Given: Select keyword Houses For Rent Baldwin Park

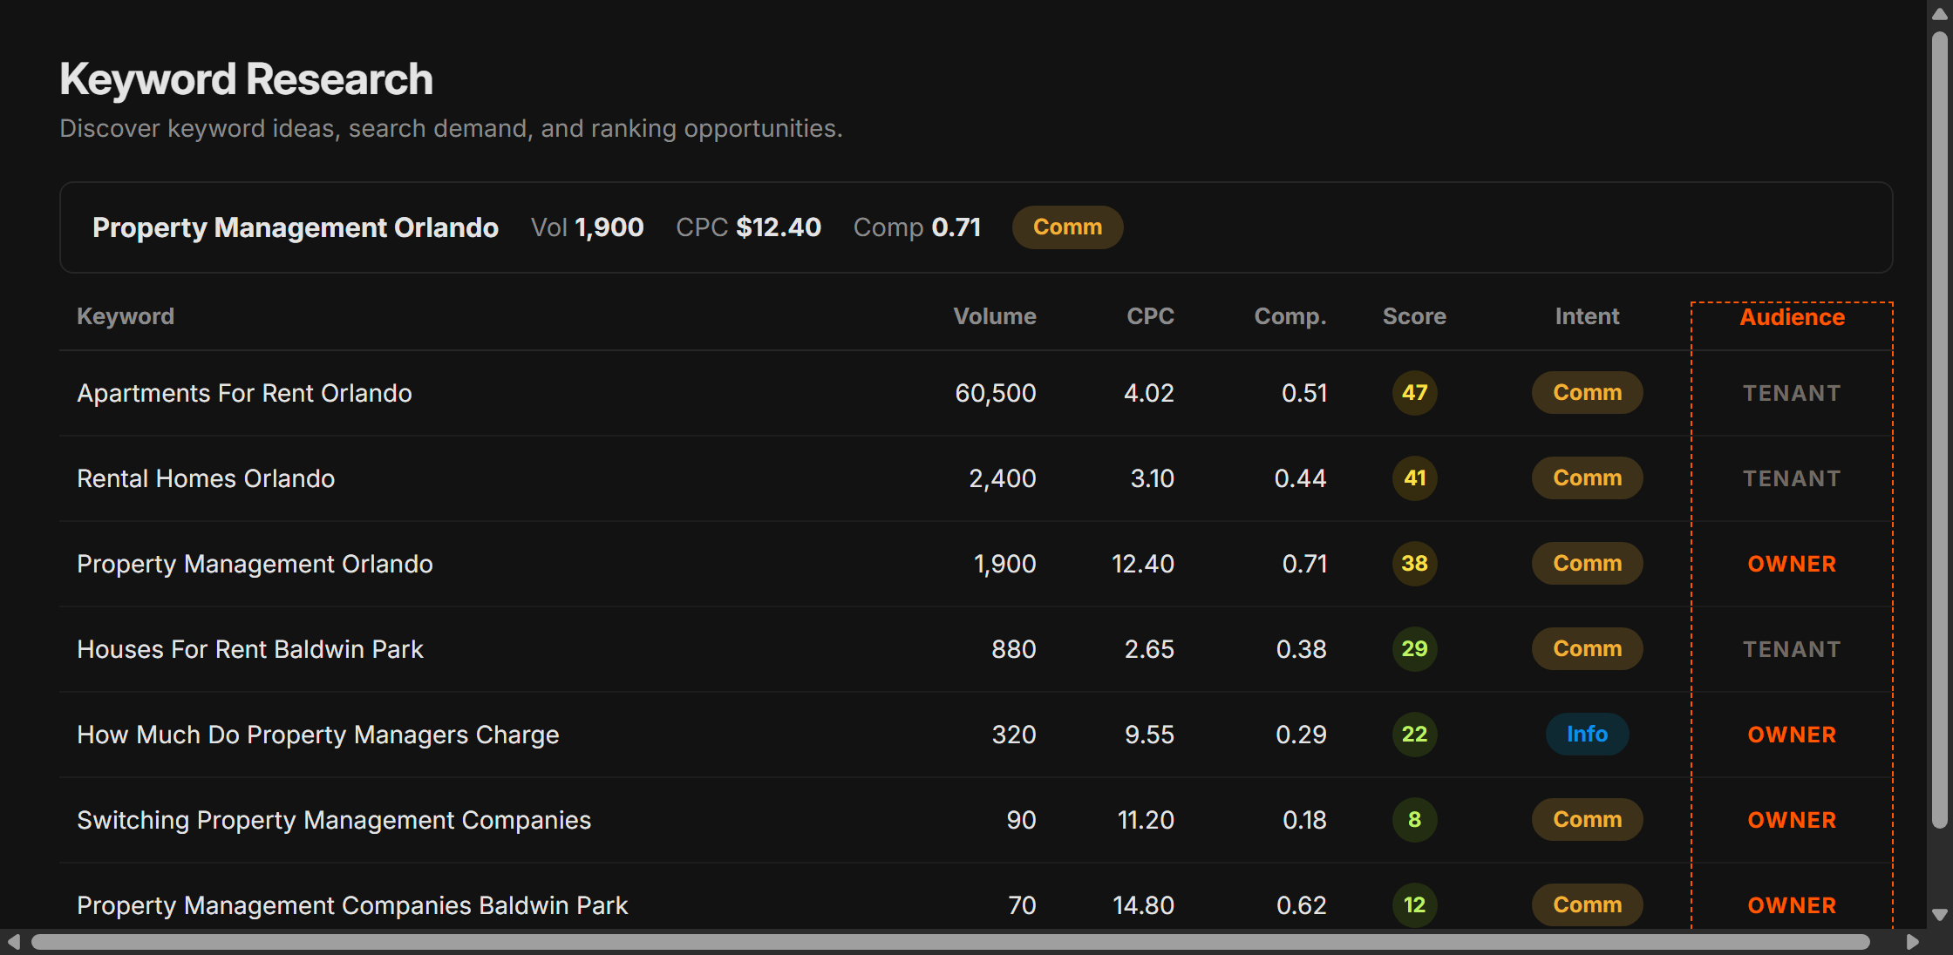Looking at the screenshot, I should click(x=250, y=649).
